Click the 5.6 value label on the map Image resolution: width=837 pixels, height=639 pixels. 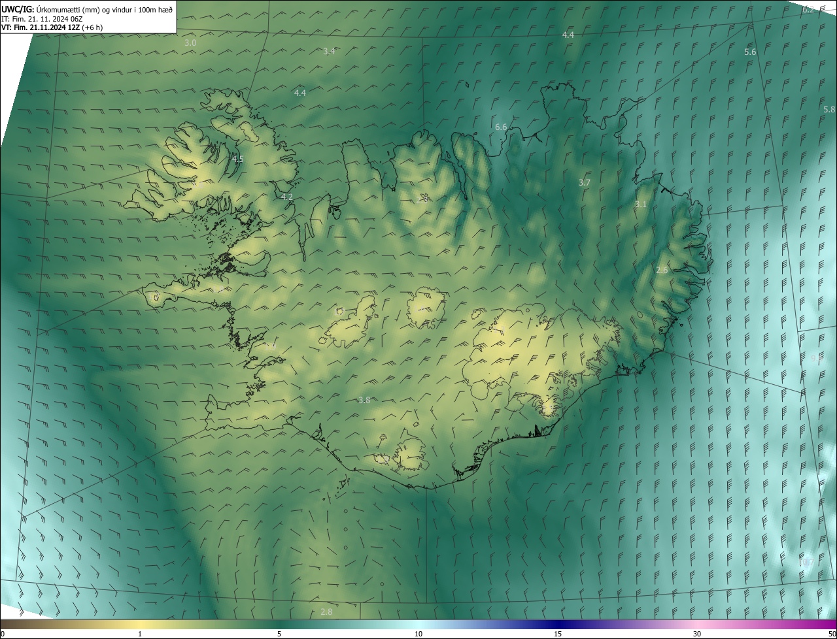(750, 52)
